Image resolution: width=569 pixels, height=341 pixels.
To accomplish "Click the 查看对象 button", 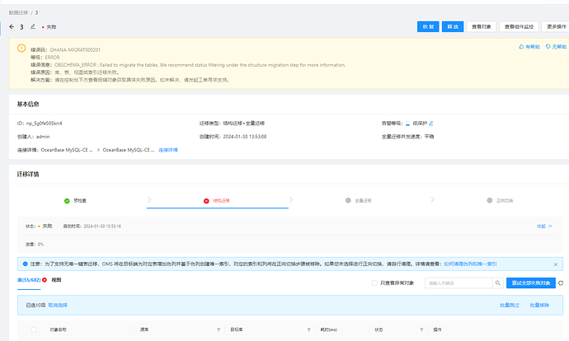I will (482, 26).
